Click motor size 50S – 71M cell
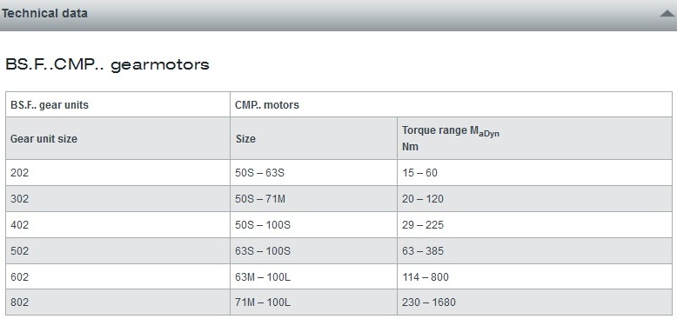 coord(313,199)
